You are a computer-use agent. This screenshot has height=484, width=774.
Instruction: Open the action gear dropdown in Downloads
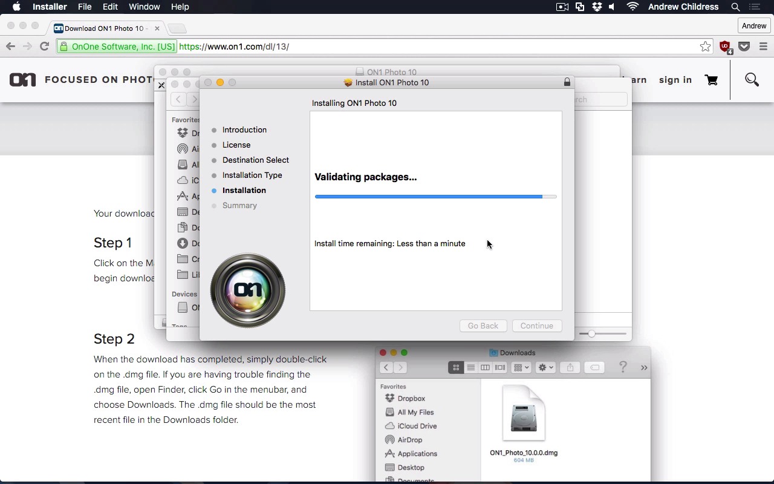coord(545,367)
